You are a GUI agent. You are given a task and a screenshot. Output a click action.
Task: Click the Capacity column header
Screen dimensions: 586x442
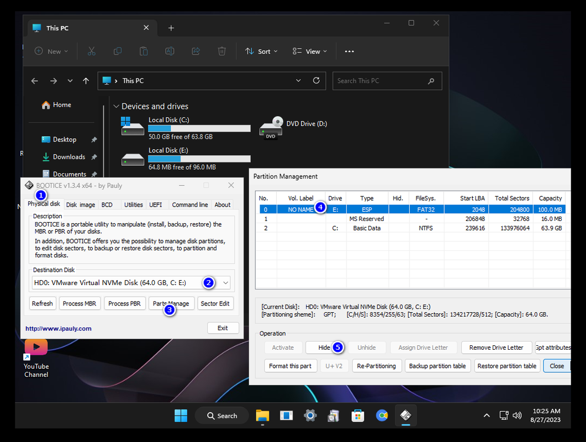(x=550, y=198)
